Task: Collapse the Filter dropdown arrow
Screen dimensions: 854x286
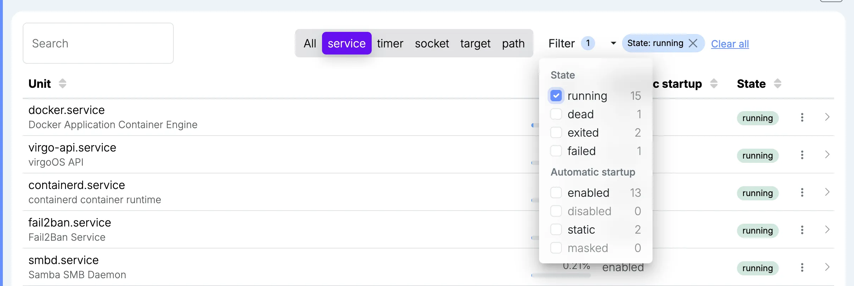Action: pos(613,43)
